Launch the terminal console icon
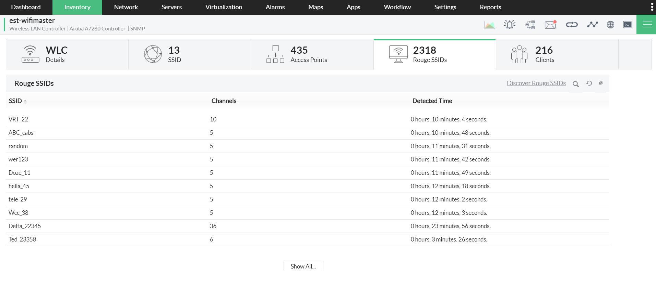Viewport: 656px width, 288px height. pyautogui.click(x=628, y=25)
